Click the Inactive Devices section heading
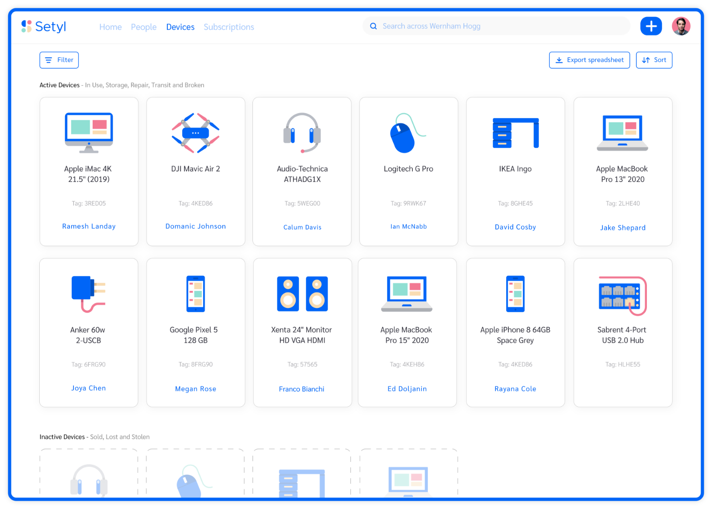This screenshot has height=509, width=712. 62,437
